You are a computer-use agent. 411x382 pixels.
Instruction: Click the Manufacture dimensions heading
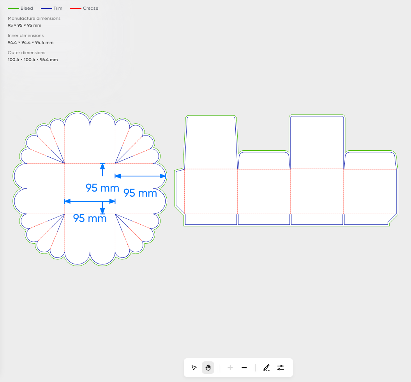(x=34, y=18)
